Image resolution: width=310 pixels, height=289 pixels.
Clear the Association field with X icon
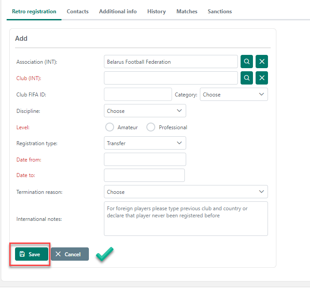[262, 62]
